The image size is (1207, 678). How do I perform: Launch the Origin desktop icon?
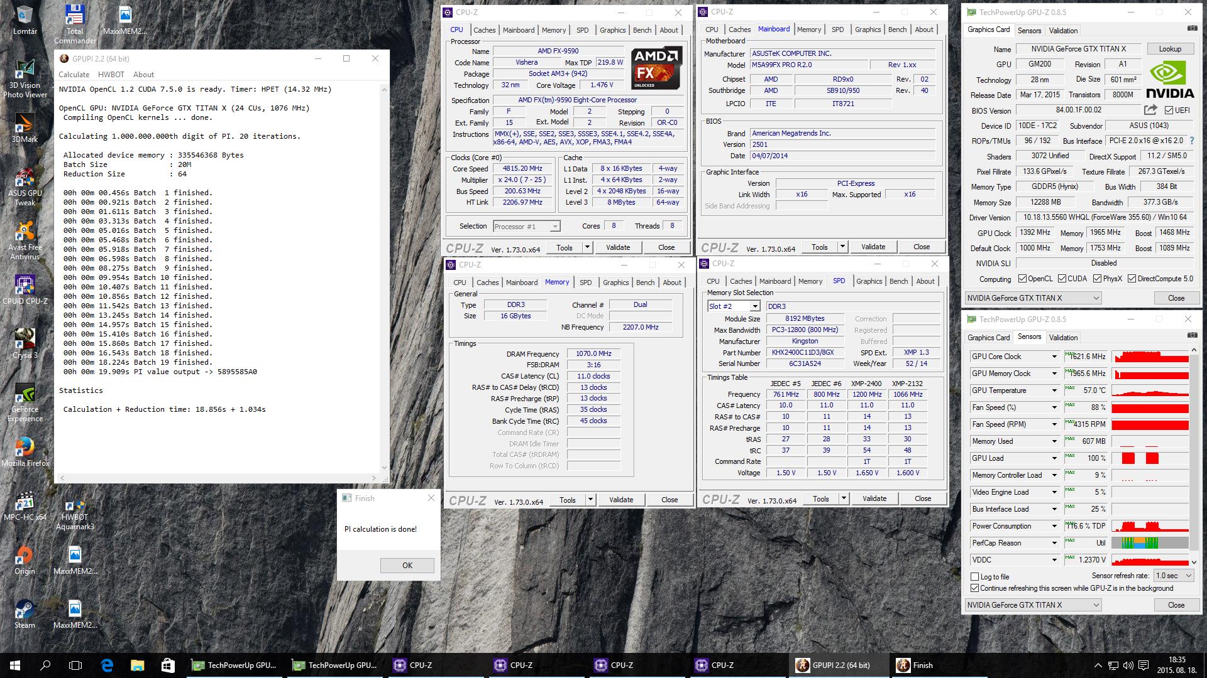click(25, 560)
